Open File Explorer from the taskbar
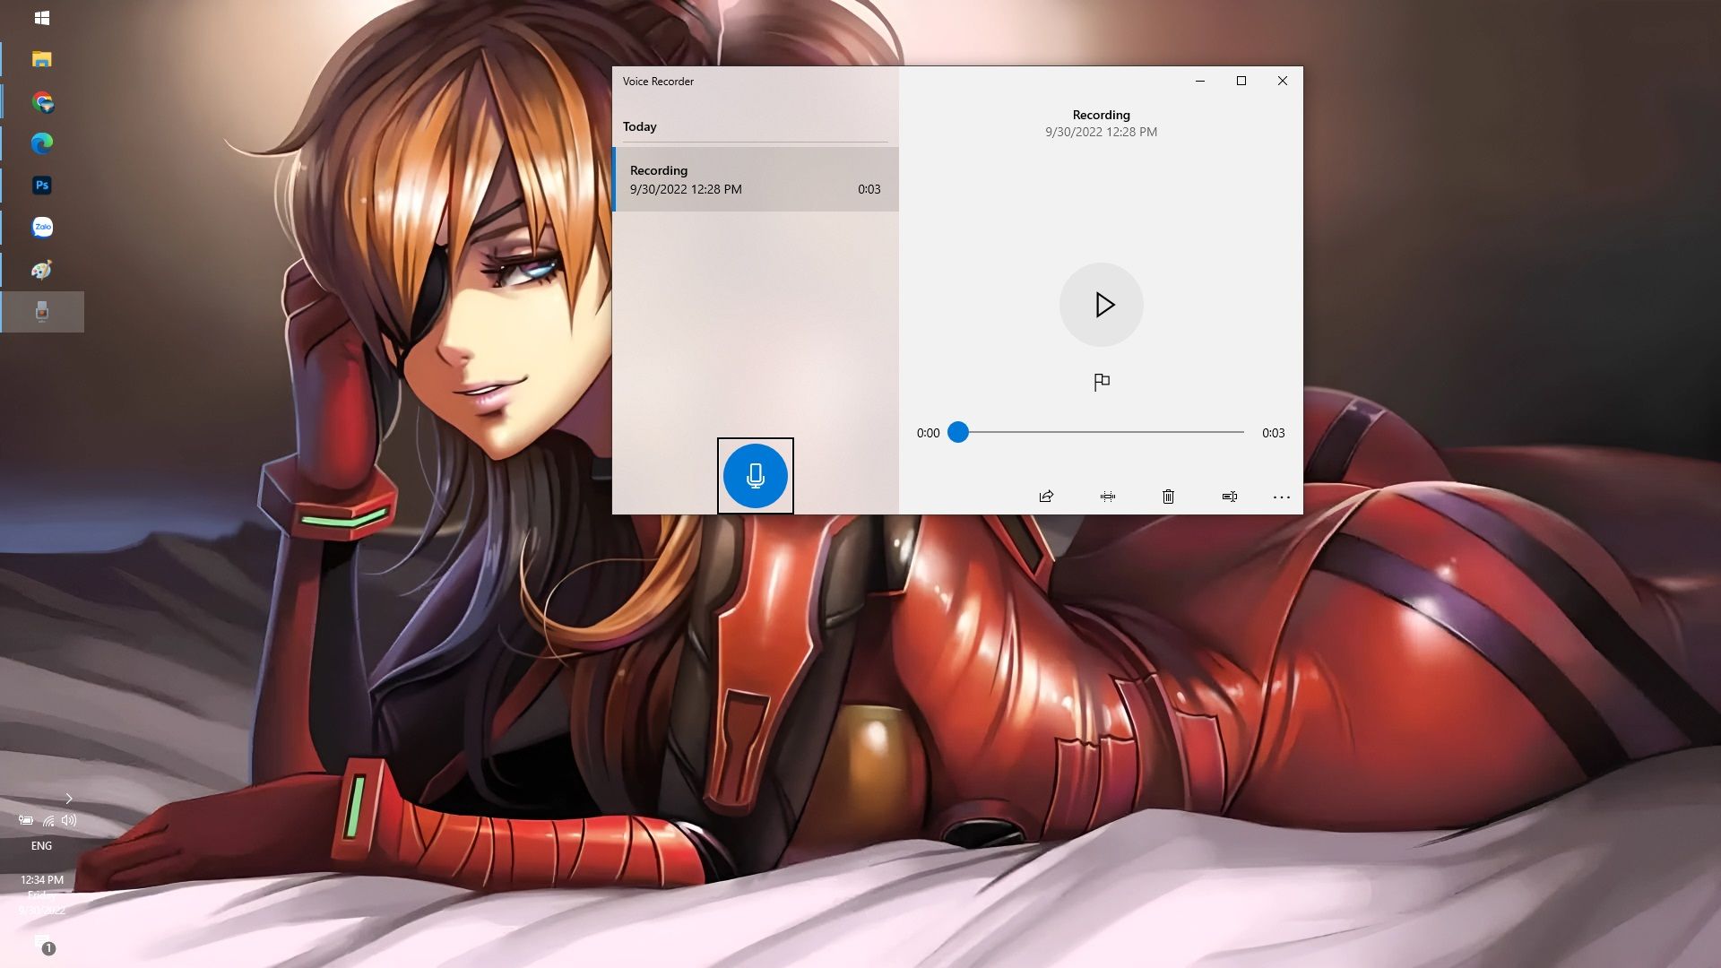 [42, 59]
